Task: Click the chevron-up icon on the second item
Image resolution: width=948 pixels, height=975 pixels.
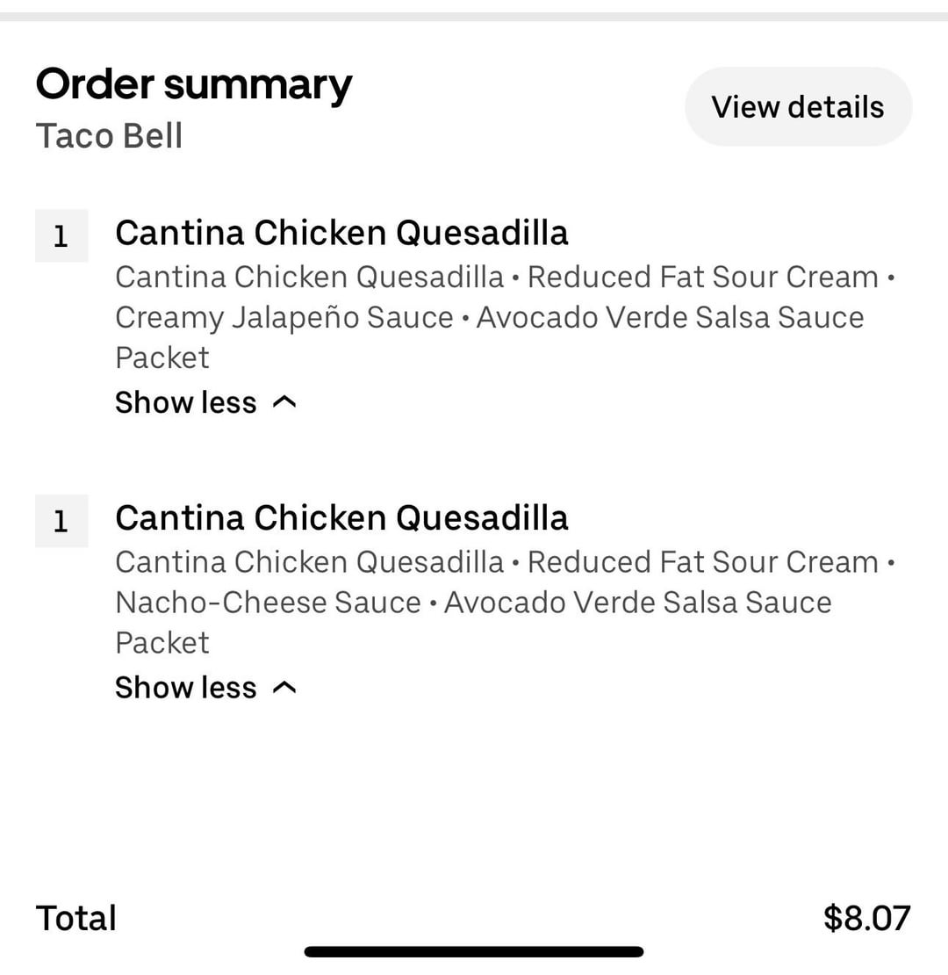Action: click(x=284, y=687)
